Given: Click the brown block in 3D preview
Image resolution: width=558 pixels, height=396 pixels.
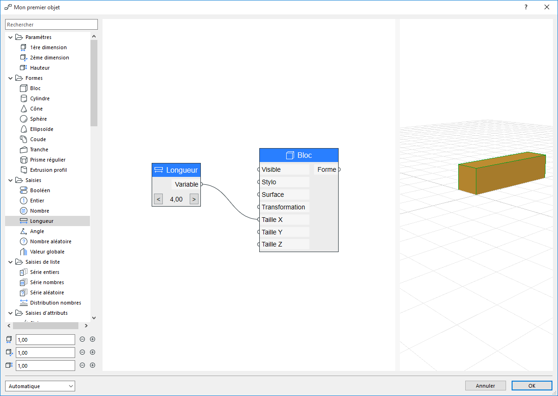Looking at the screenshot, I should [x=502, y=173].
